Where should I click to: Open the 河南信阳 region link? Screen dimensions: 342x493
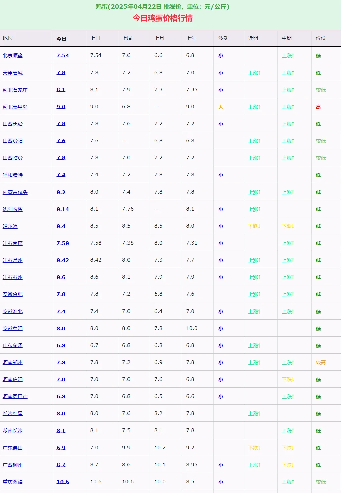(13, 380)
